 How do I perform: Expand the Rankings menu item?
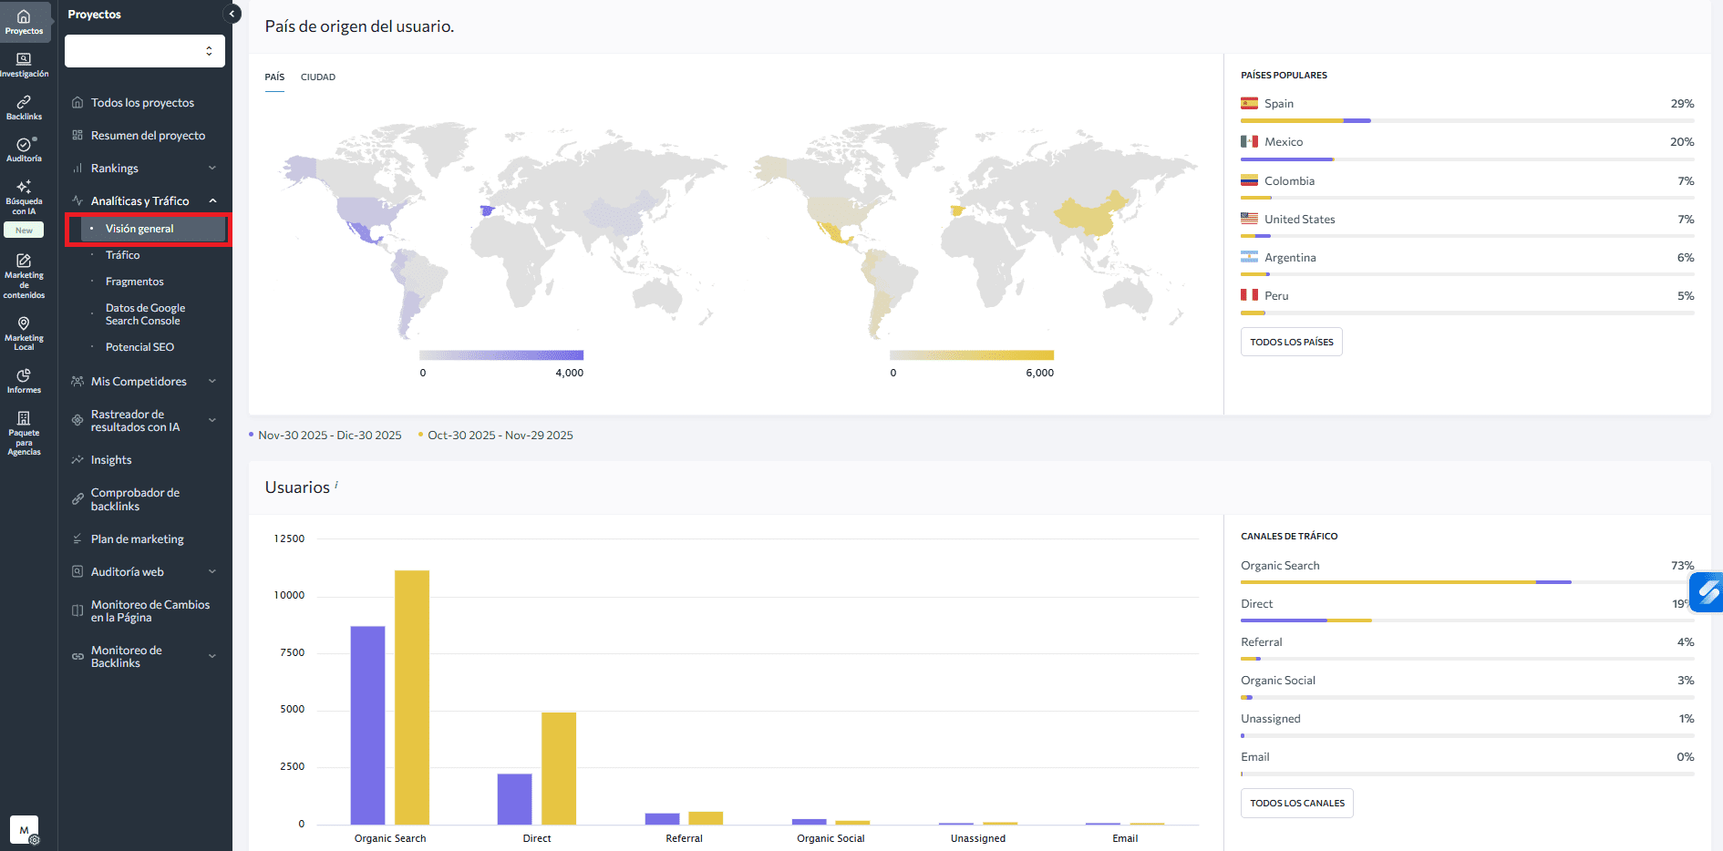click(x=212, y=168)
